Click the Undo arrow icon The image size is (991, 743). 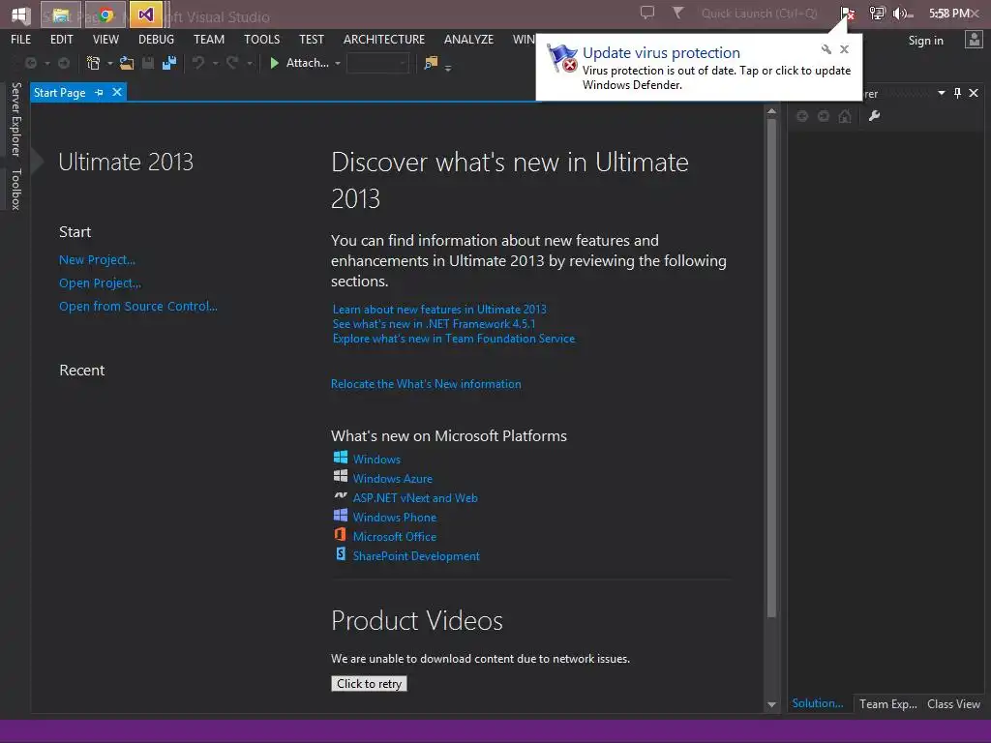click(198, 63)
